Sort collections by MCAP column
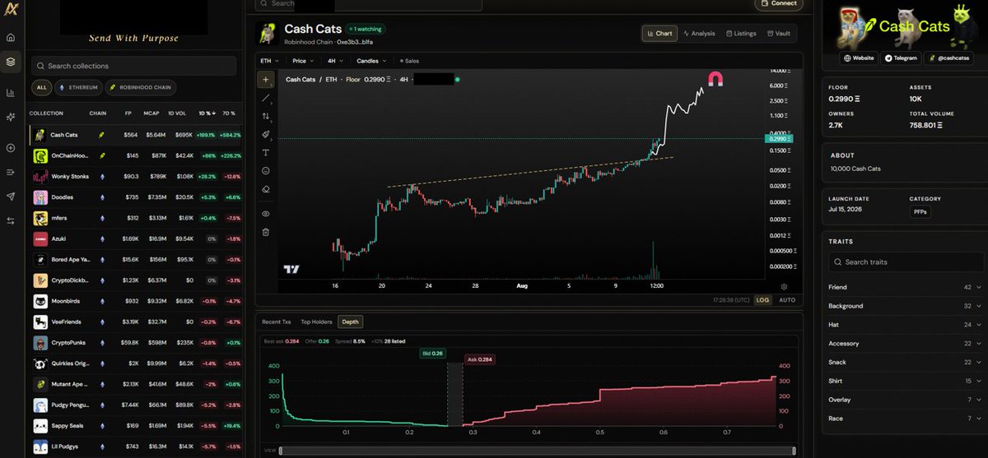Screen dimensions: 988x458 pyautogui.click(x=153, y=113)
